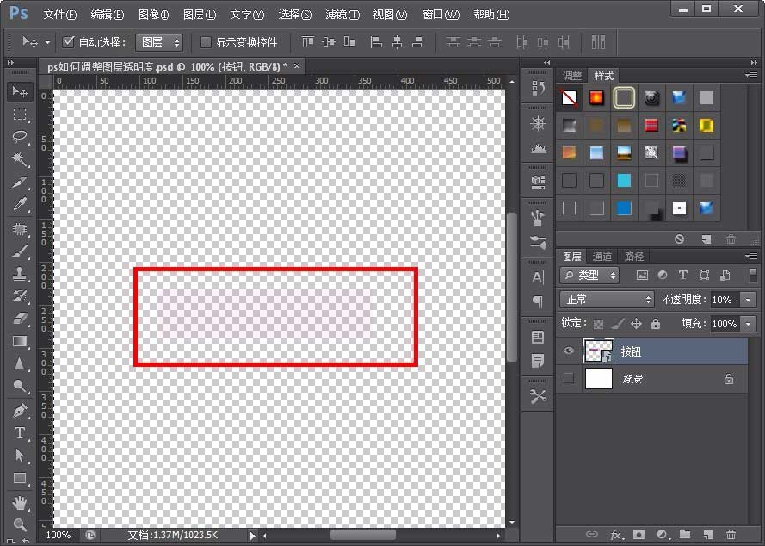The height and width of the screenshot is (546, 765).
Task: Hide the 按钮 layer visibility eye
Action: (570, 349)
